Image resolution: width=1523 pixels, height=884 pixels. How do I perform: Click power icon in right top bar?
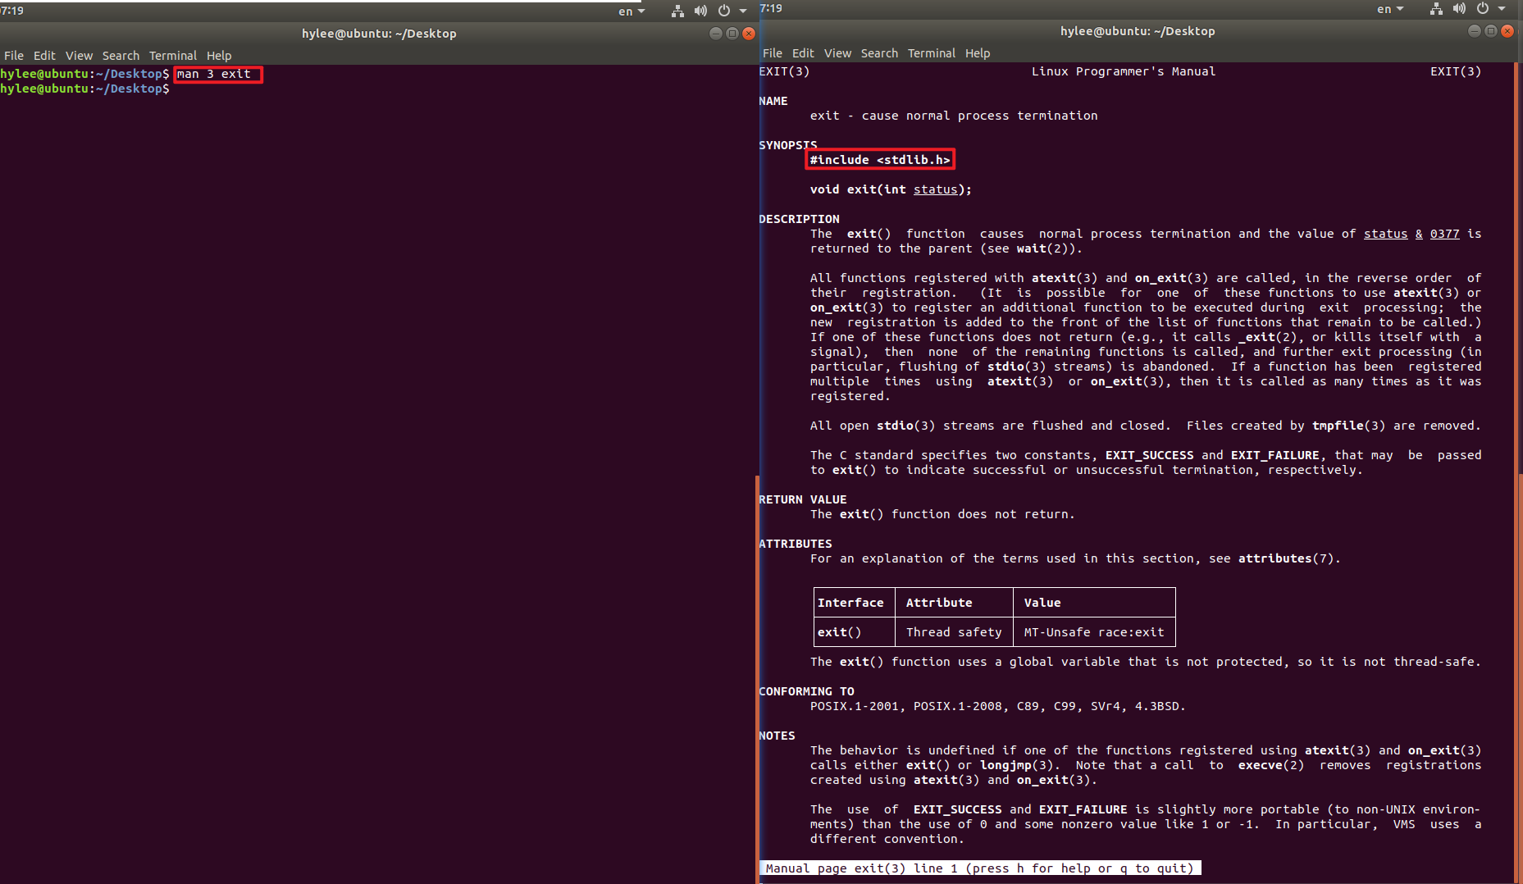[x=1483, y=9]
